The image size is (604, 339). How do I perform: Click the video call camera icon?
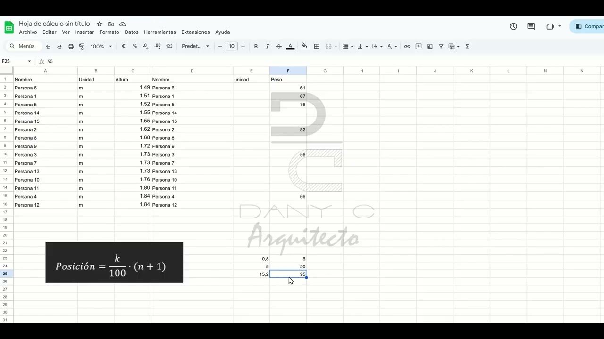tap(550, 26)
